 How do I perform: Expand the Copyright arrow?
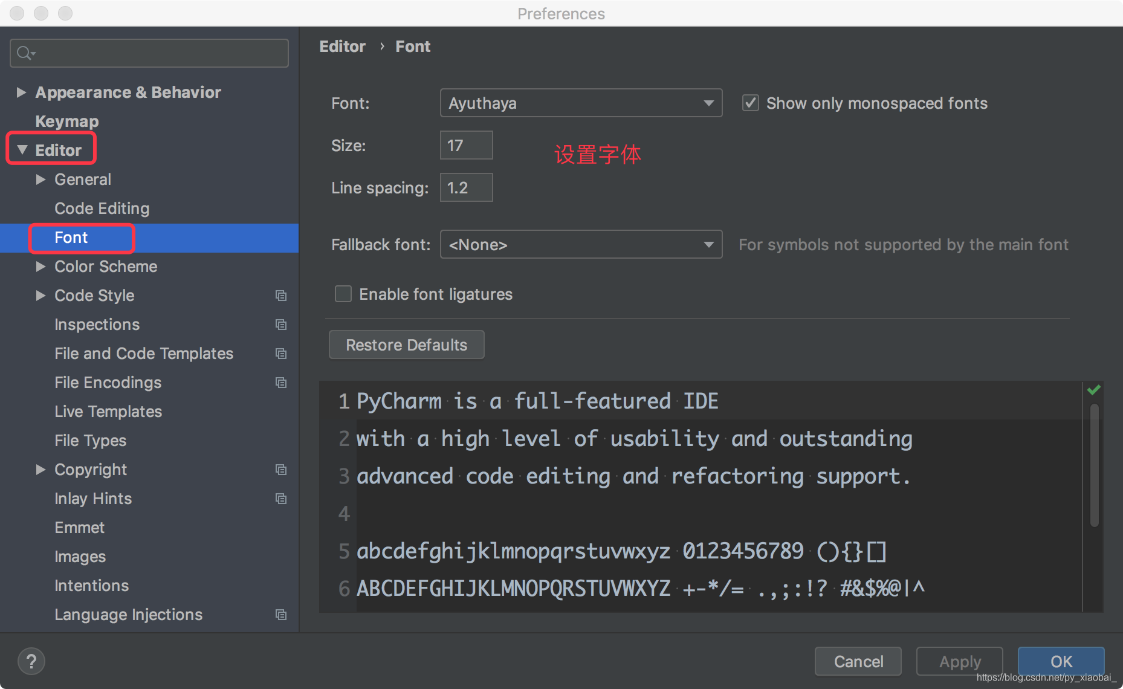(x=40, y=470)
